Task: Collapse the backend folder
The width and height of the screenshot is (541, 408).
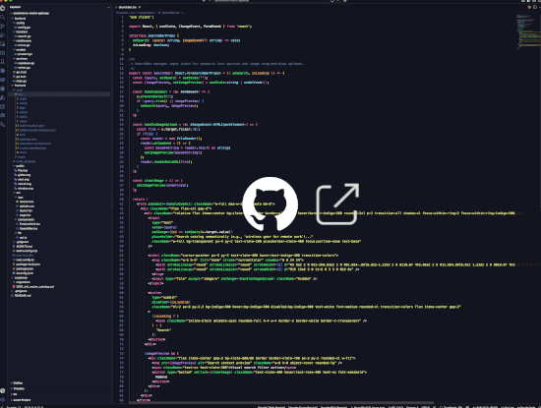Action: tap(19, 19)
